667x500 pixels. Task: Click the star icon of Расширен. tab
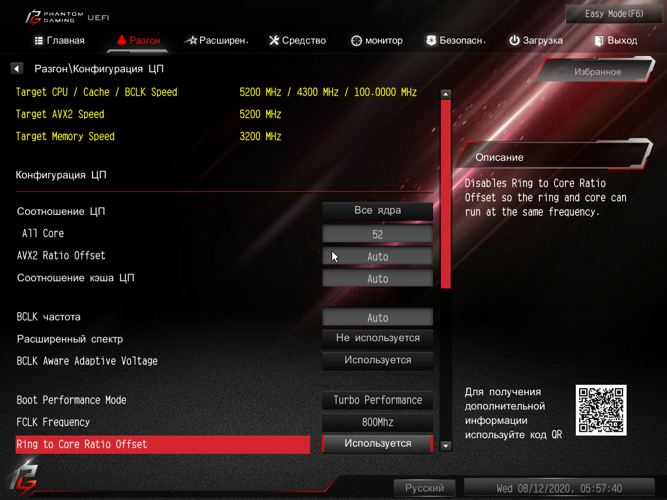point(191,40)
